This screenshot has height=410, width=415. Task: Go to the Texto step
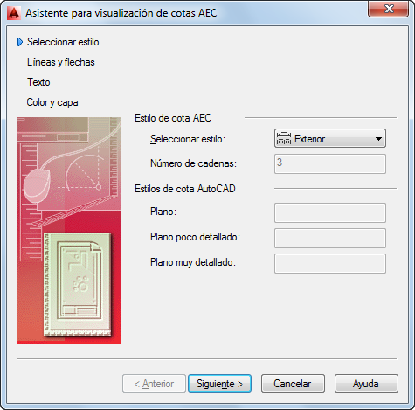pos(38,82)
